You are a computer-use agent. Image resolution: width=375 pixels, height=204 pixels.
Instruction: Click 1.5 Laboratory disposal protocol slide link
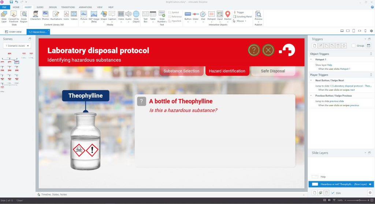350,86
